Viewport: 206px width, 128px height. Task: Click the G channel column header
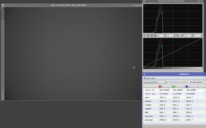click(178, 86)
